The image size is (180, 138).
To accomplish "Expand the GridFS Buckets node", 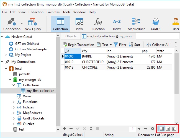I will 14,118.
